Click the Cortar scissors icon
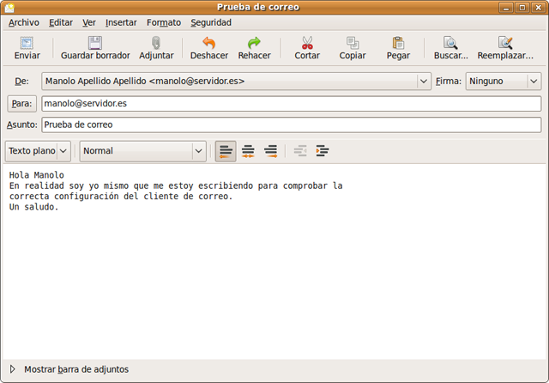 (307, 43)
